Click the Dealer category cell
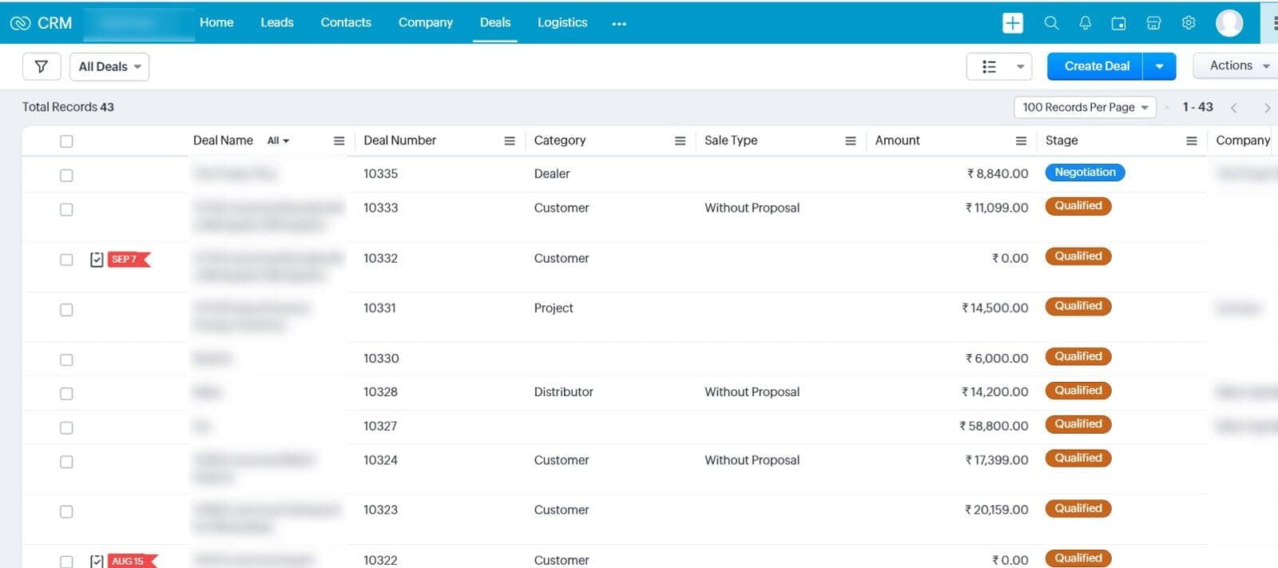The image size is (1278, 568). [552, 173]
